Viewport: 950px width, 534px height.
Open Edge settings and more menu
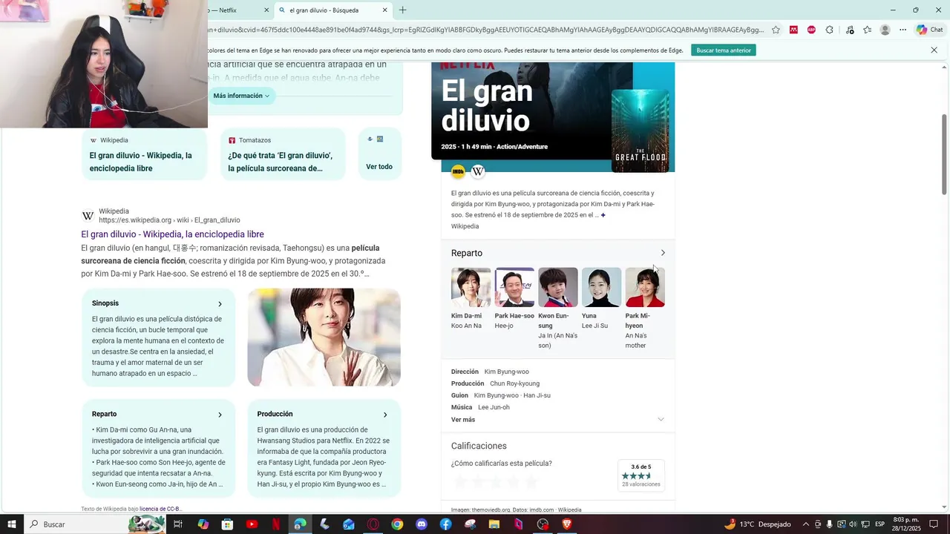tap(902, 30)
